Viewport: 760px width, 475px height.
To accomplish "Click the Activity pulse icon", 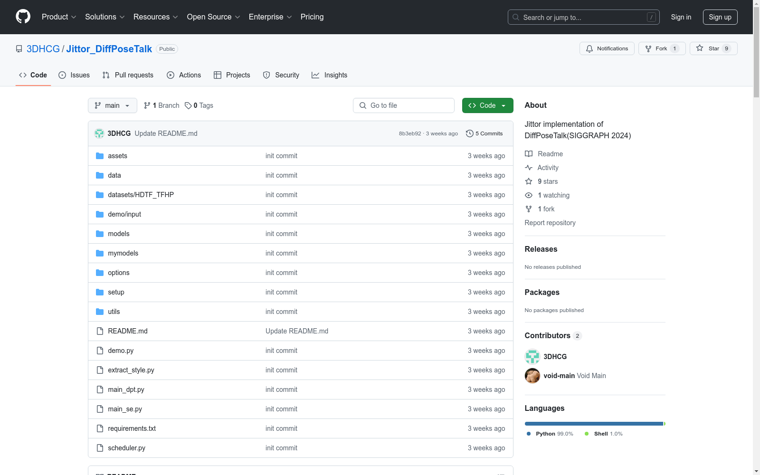I will [x=529, y=168].
